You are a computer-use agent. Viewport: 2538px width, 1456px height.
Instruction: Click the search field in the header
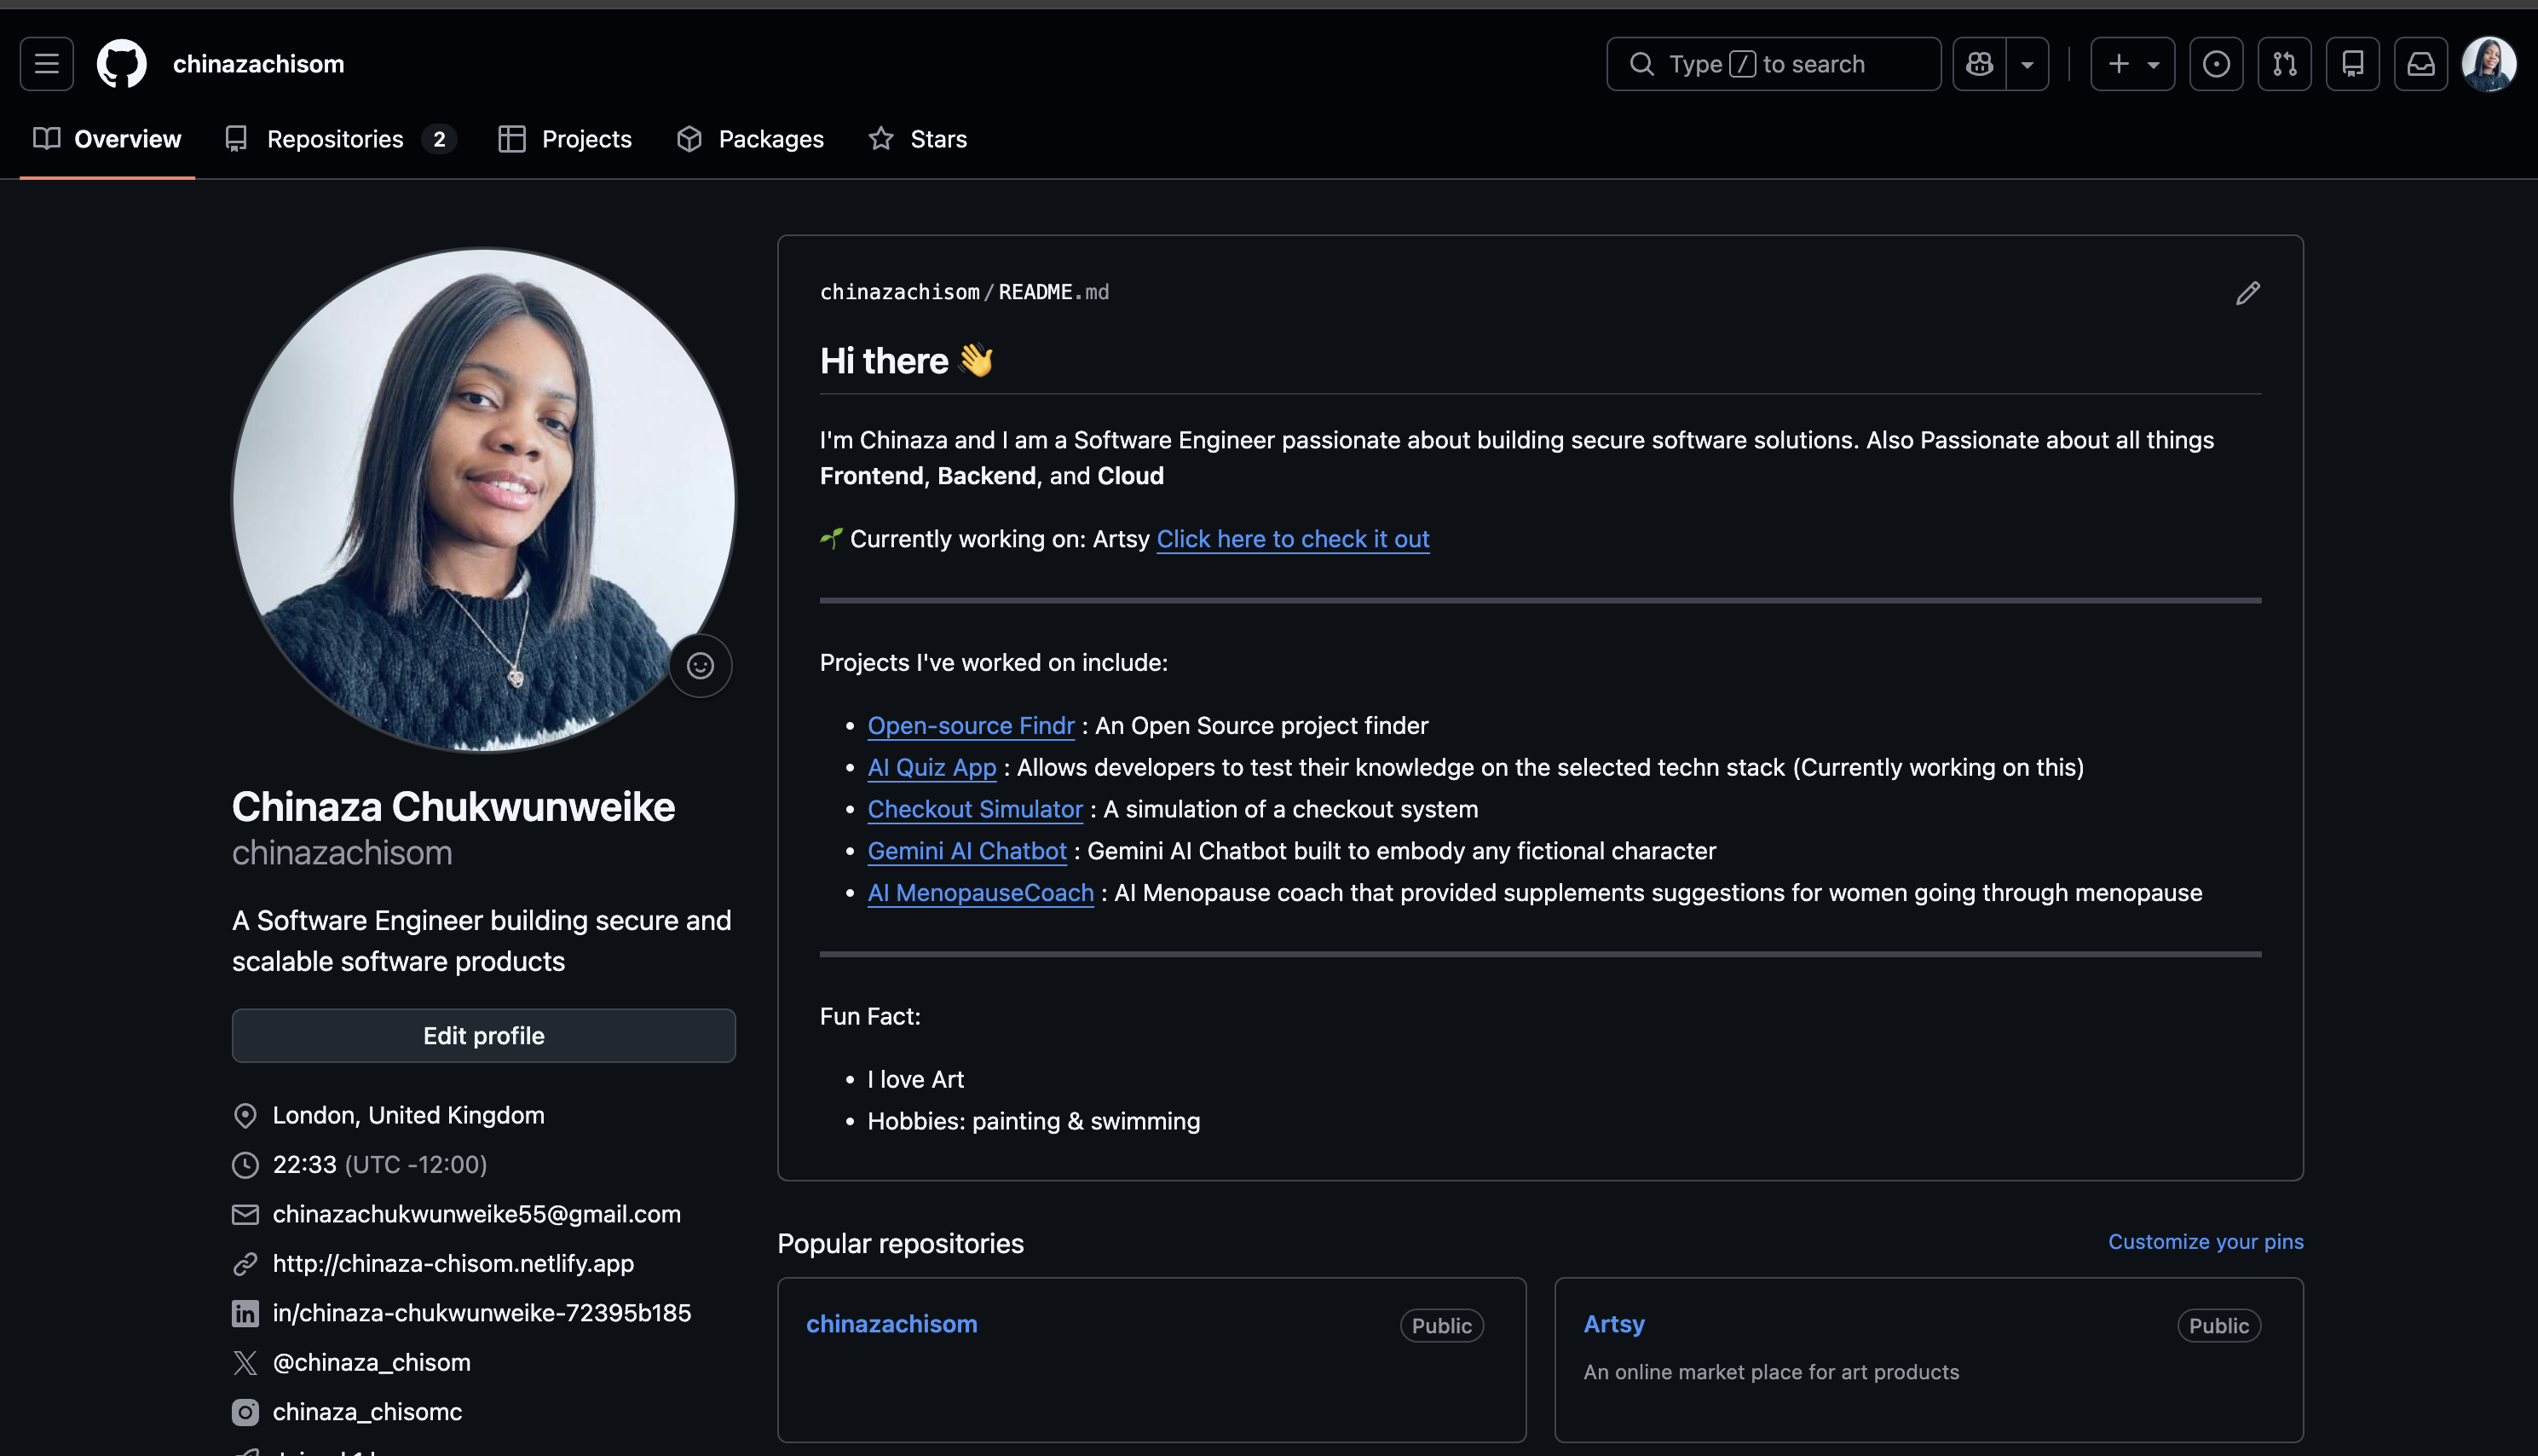pyautogui.click(x=1774, y=63)
